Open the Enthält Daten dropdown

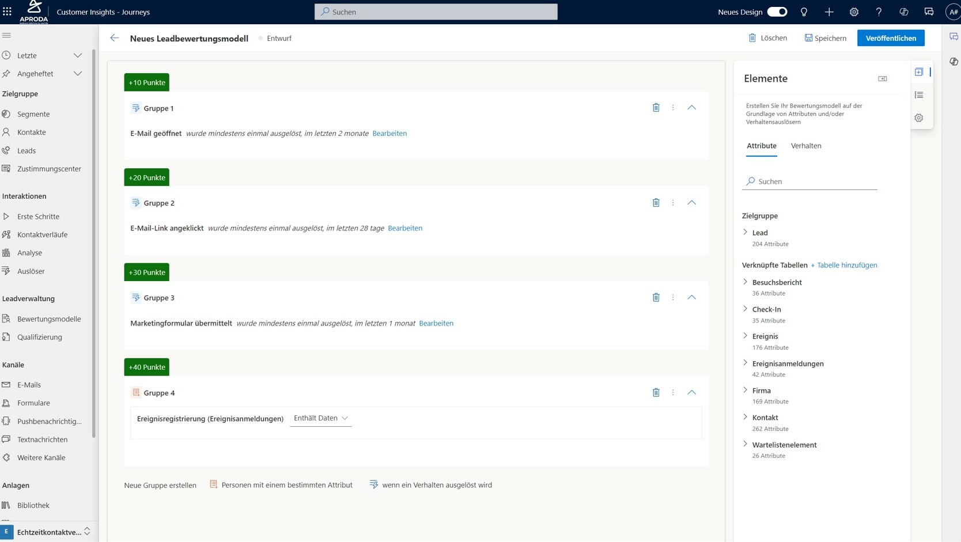[x=321, y=418]
